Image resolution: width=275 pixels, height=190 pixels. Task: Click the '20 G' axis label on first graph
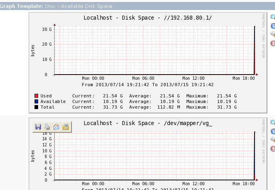point(47,44)
